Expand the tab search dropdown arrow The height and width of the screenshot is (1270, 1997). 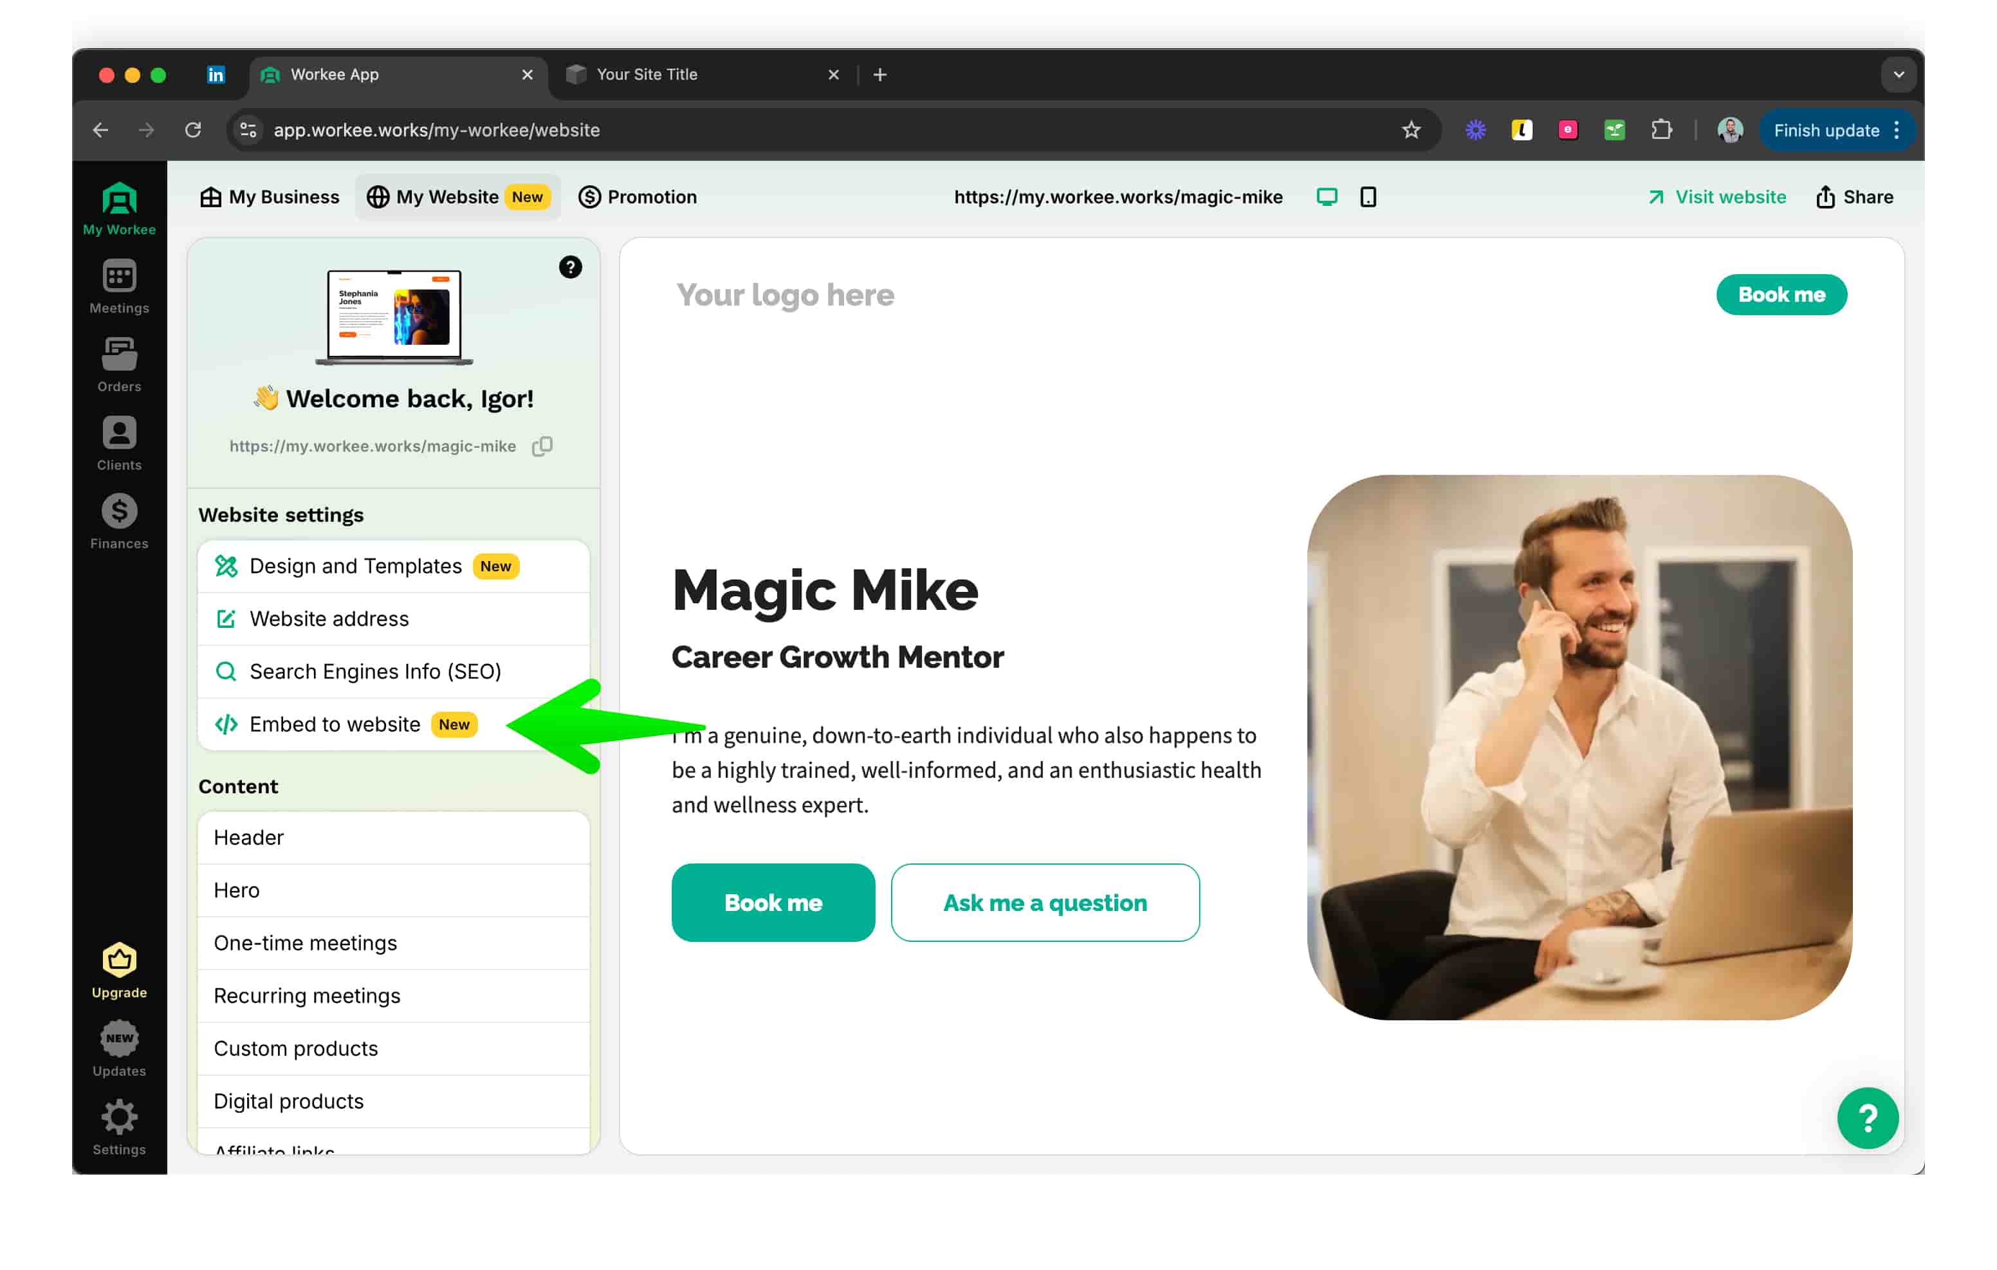pyautogui.click(x=1899, y=75)
